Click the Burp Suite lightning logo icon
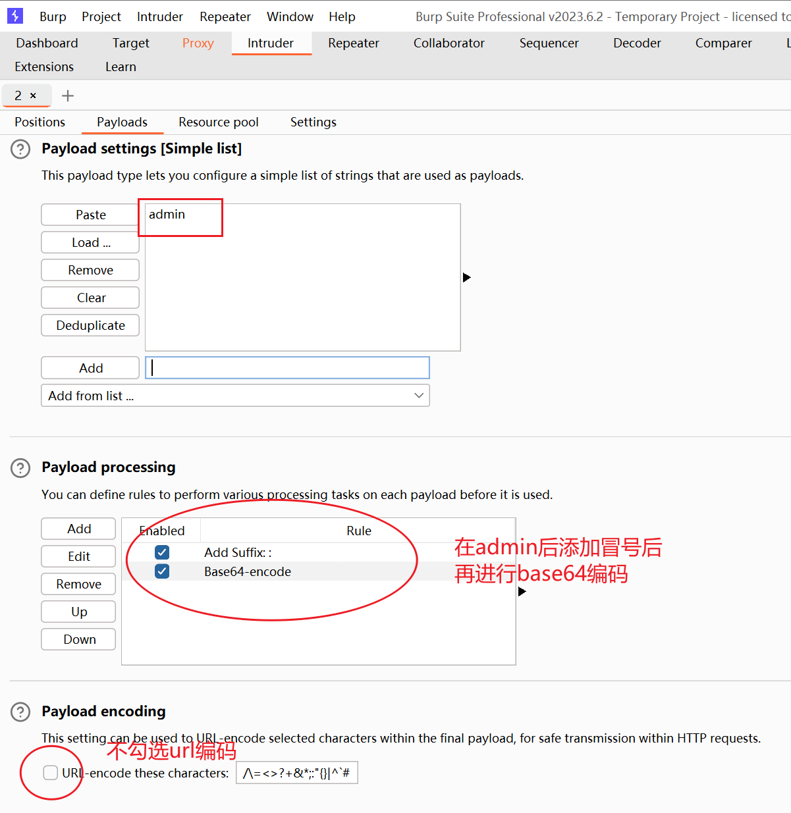 [x=14, y=16]
